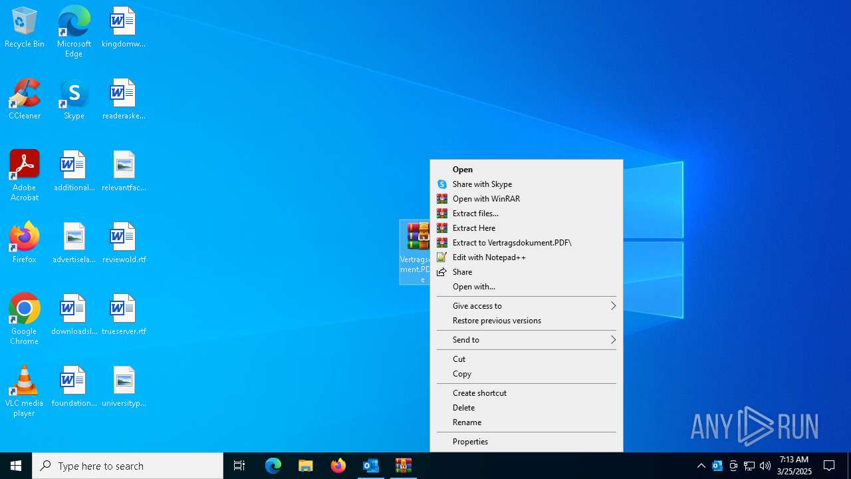Viewport: 851px width, 479px height.
Task: Choose Open with... entry
Action: (x=527, y=287)
